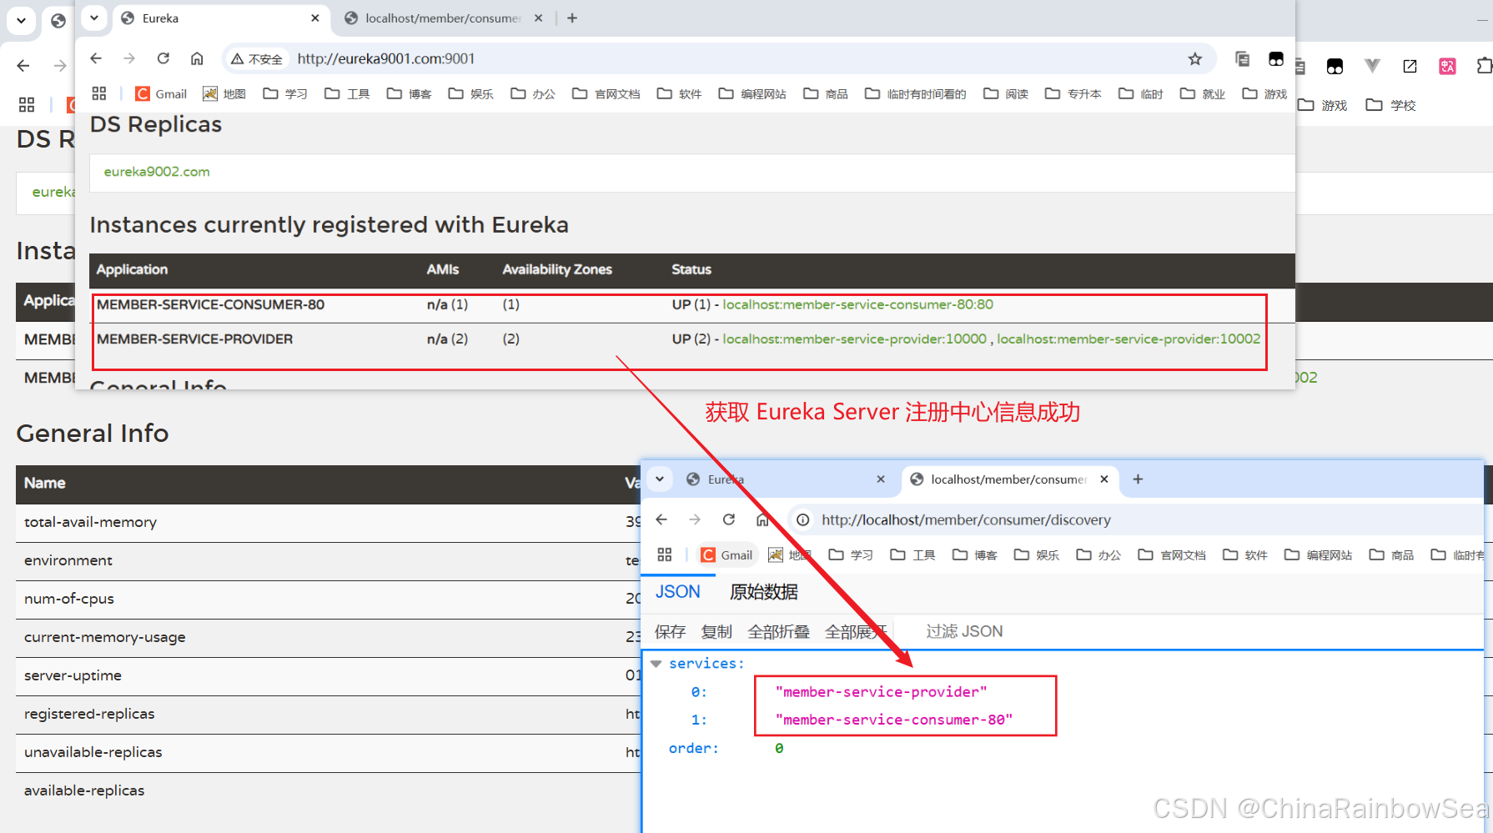Switch to the JSON tab in the discovery viewer
The height and width of the screenshot is (833, 1493).
click(677, 592)
